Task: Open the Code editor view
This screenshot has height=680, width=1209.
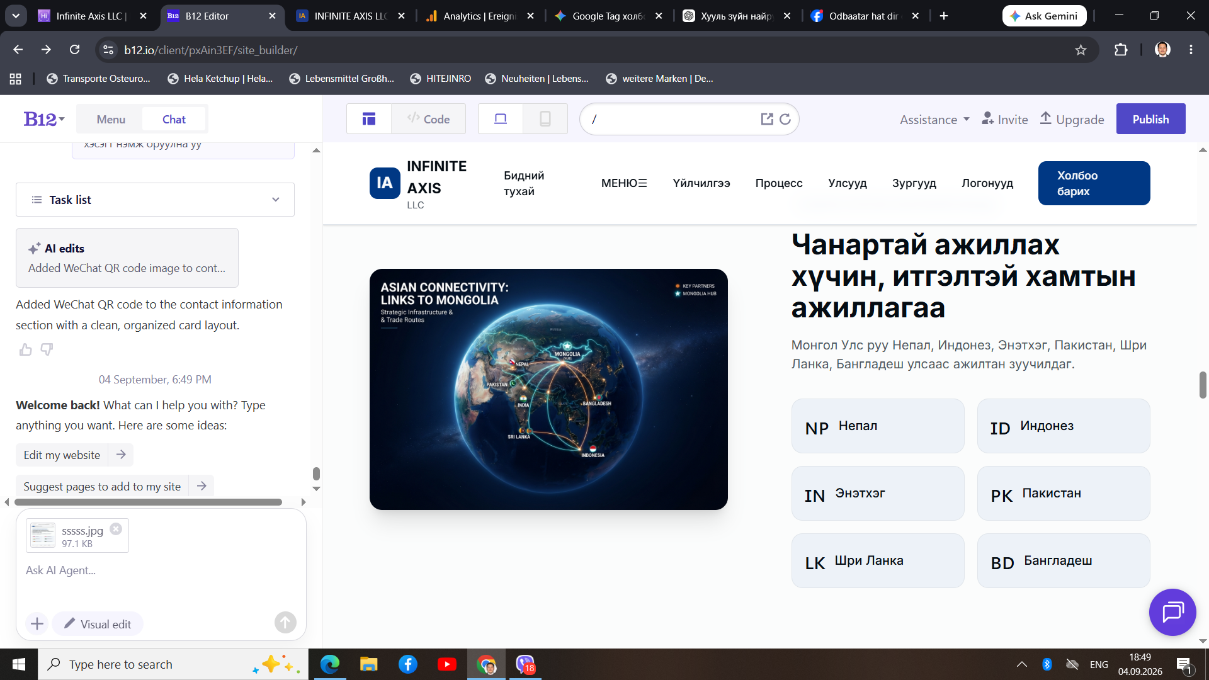Action: (429, 119)
